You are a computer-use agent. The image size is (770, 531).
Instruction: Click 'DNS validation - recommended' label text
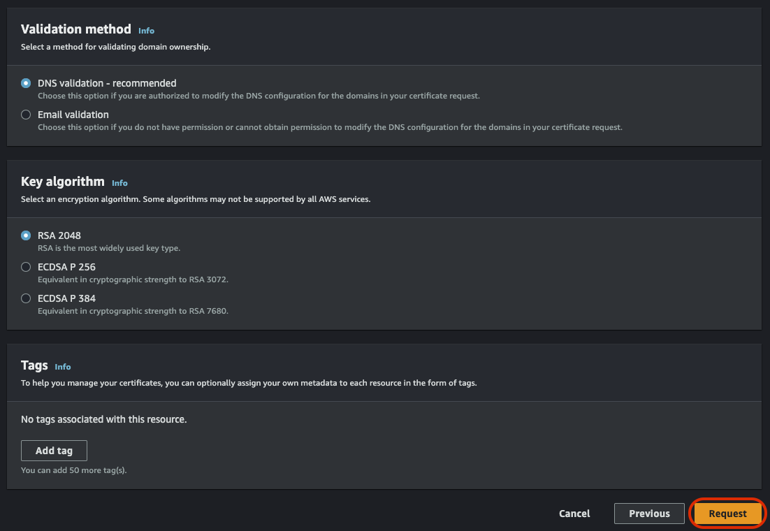pyautogui.click(x=107, y=83)
